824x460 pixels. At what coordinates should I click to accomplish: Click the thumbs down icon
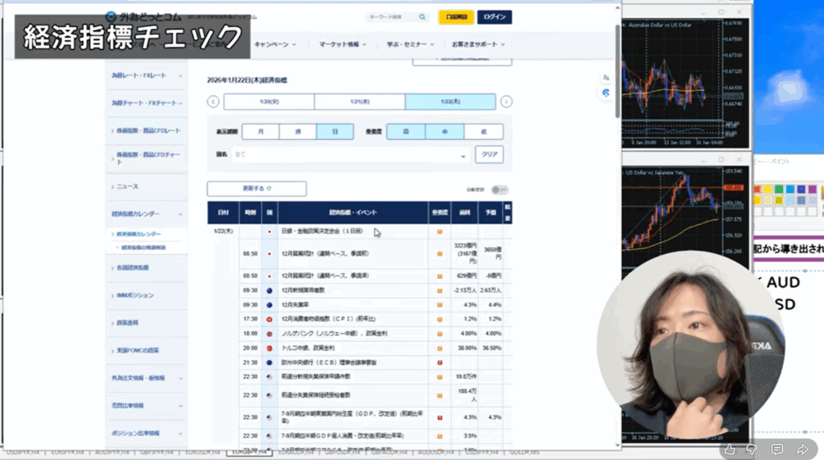click(752, 449)
